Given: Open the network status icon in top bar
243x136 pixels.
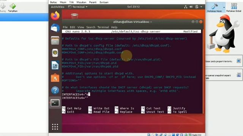Looking at the screenshot, I should pos(186,7).
